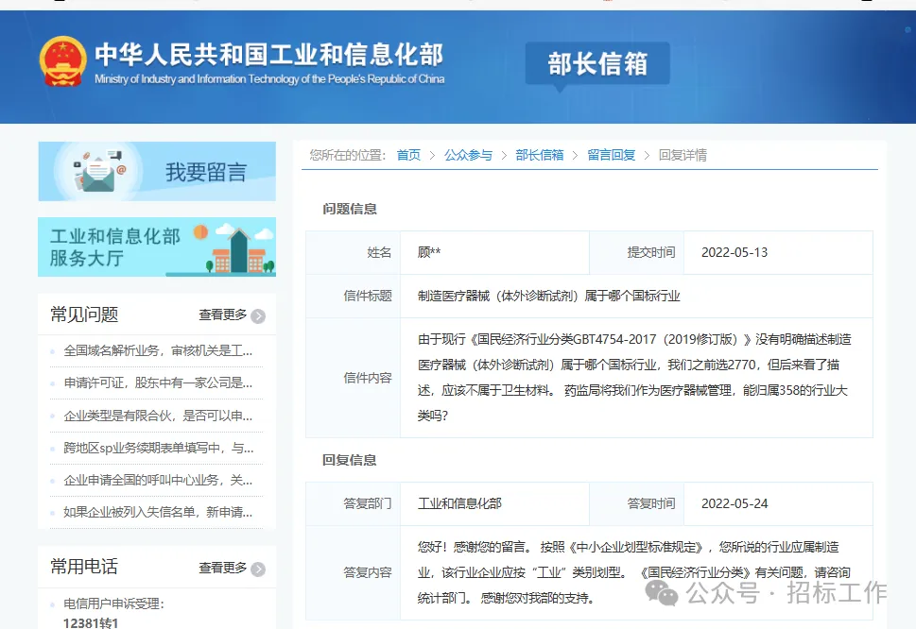The image size is (916, 629).
Task: Click the 答复内容 label cell
Action: pos(354,572)
